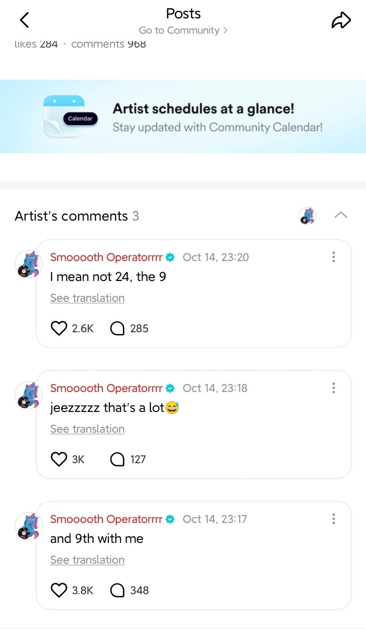Go back using the top-left arrow
366x629 pixels.
(x=24, y=20)
